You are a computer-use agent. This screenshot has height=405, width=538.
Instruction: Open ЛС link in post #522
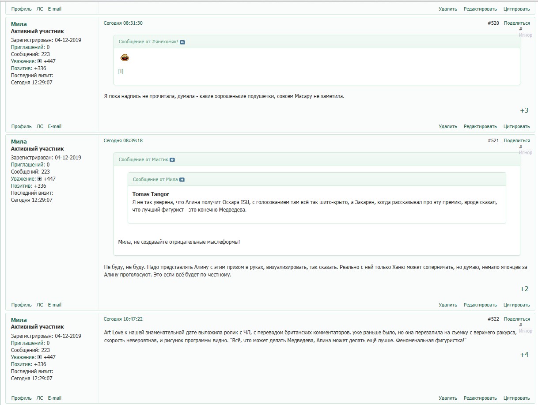click(x=40, y=398)
